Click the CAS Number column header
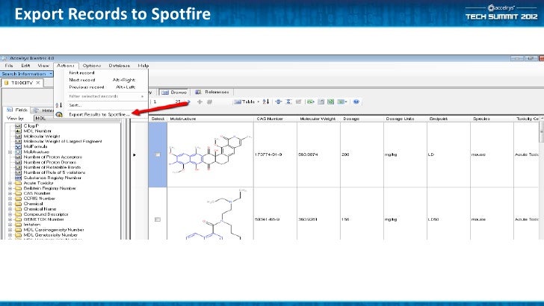 point(275,119)
